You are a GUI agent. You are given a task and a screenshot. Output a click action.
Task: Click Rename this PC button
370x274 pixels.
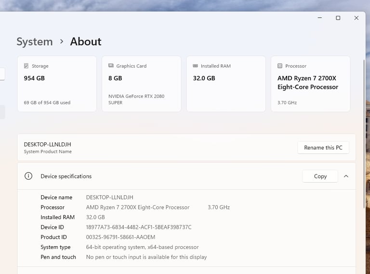point(323,148)
